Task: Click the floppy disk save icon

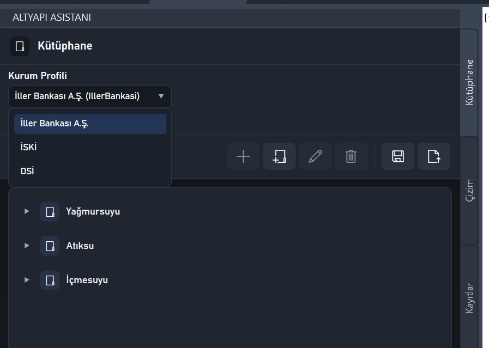Action: pos(398,156)
